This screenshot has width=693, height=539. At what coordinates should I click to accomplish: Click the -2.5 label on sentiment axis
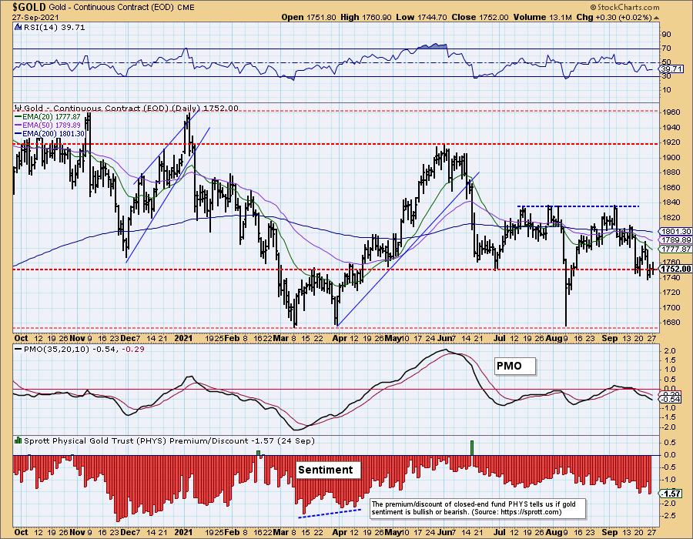pos(668,516)
